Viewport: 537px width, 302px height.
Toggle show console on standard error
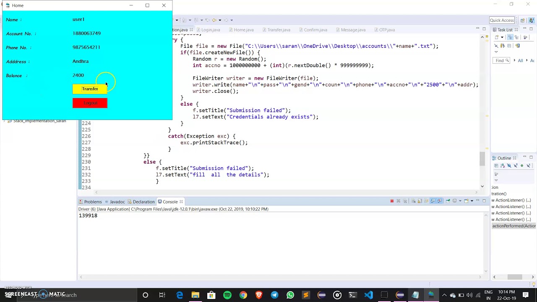439,201
